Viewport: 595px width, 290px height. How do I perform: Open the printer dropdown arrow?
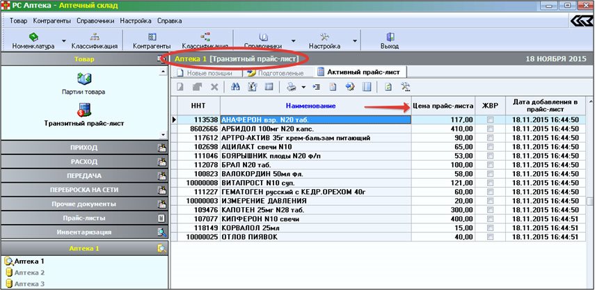303,87
